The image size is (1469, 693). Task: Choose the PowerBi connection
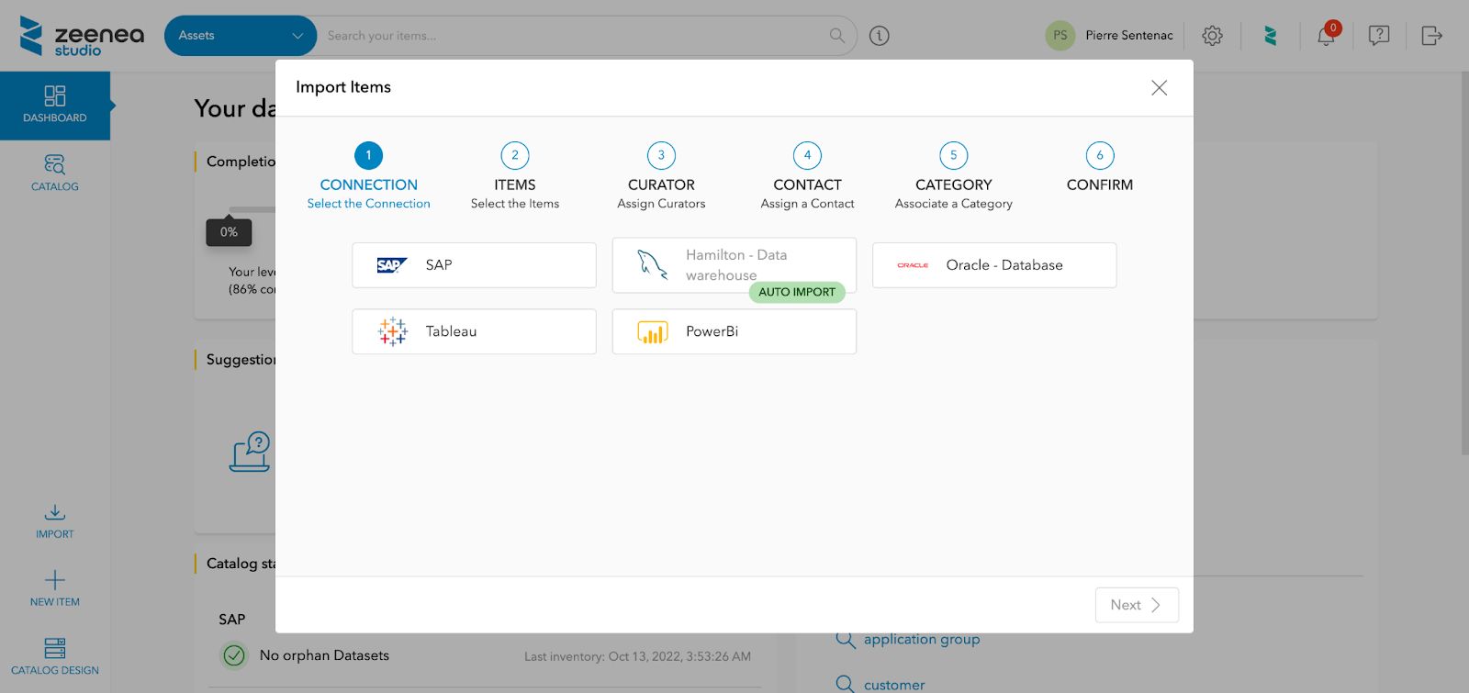734,331
